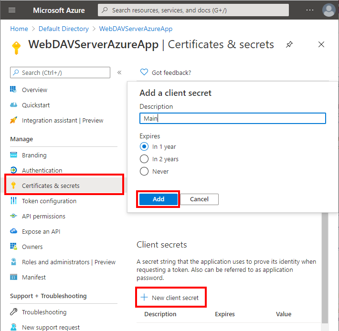Click the Owners icon
Image resolution: width=339 pixels, height=331 pixels.
13,247
